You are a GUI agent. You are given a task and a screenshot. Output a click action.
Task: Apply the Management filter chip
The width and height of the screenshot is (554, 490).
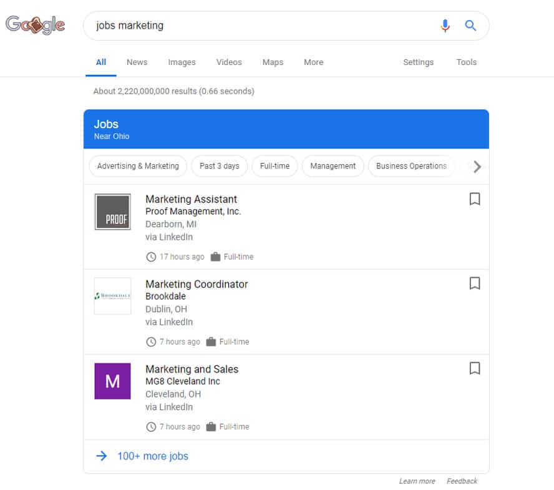click(333, 166)
